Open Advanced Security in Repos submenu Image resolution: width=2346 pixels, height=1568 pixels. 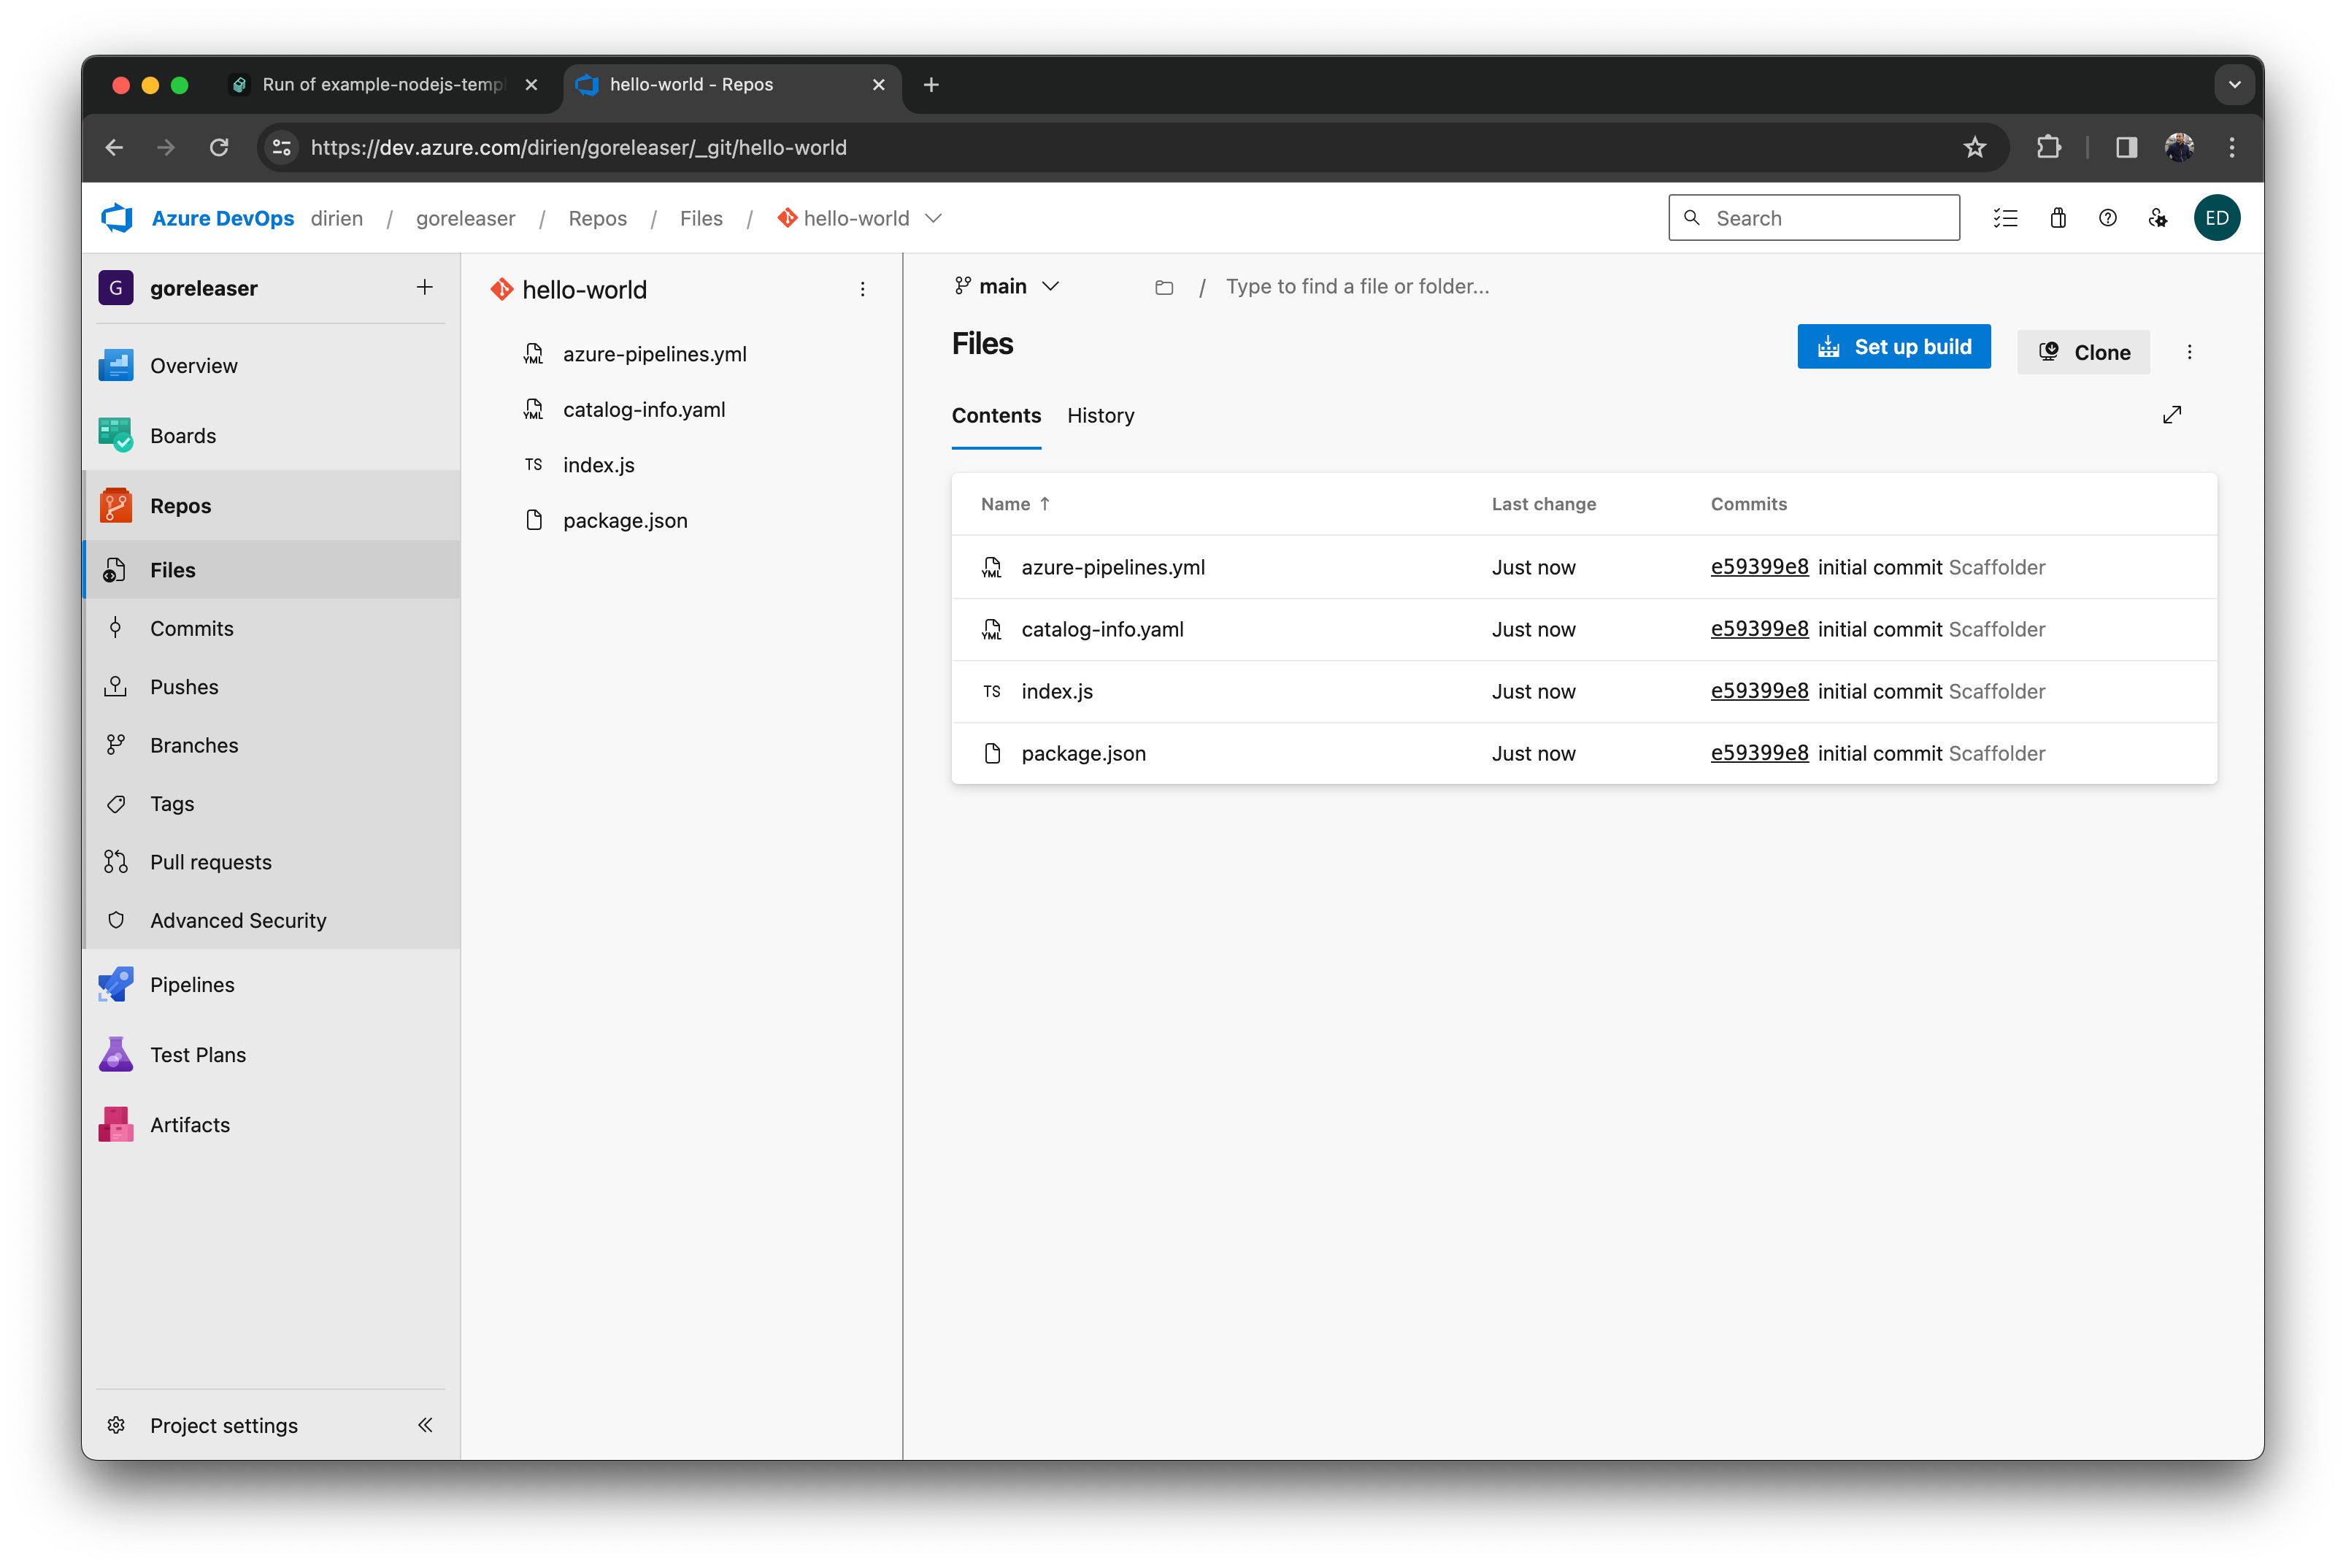[238, 920]
